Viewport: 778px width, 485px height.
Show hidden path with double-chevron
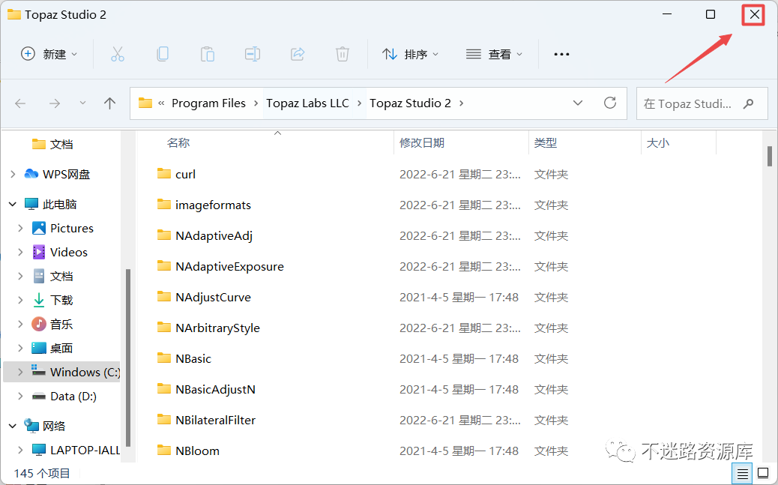pyautogui.click(x=161, y=103)
